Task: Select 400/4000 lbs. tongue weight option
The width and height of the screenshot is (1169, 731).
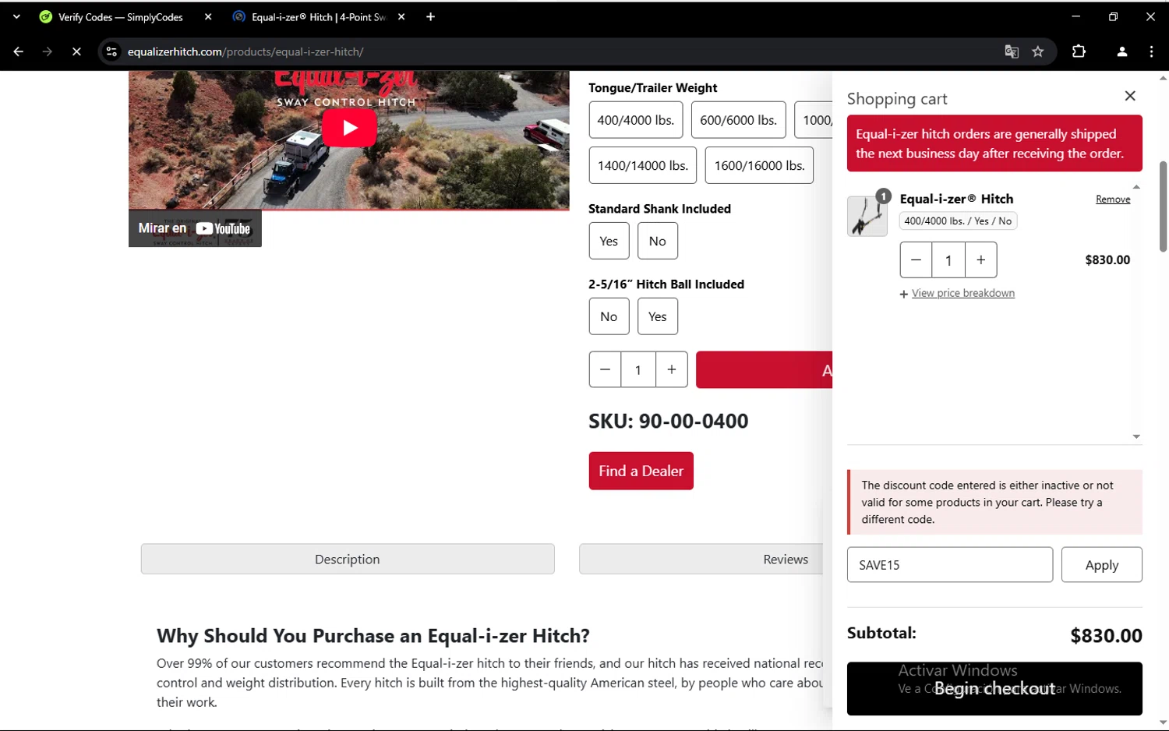Action: [x=635, y=120]
